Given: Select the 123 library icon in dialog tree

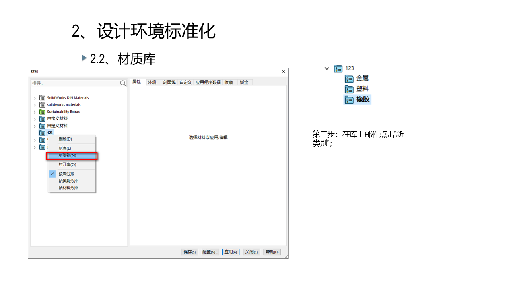Looking at the screenshot, I should [x=42, y=133].
